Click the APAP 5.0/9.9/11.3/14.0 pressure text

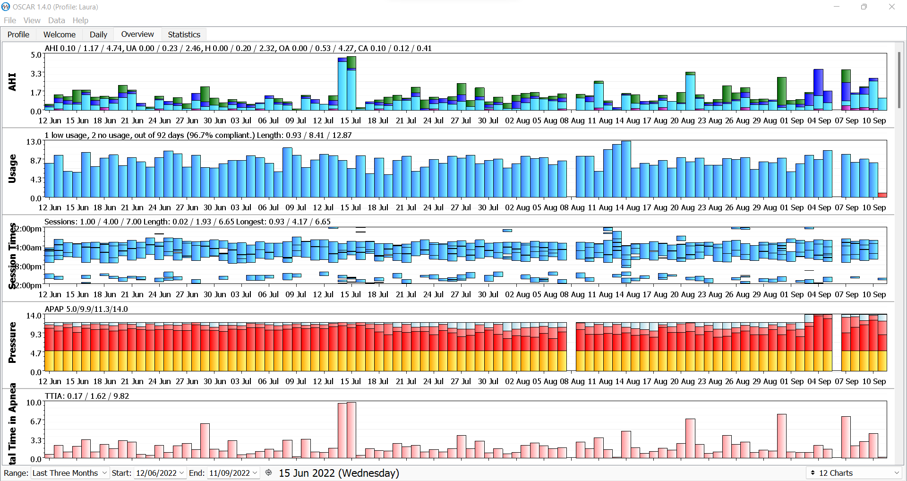pos(86,309)
